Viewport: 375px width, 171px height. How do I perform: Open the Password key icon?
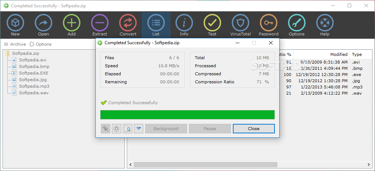click(269, 23)
